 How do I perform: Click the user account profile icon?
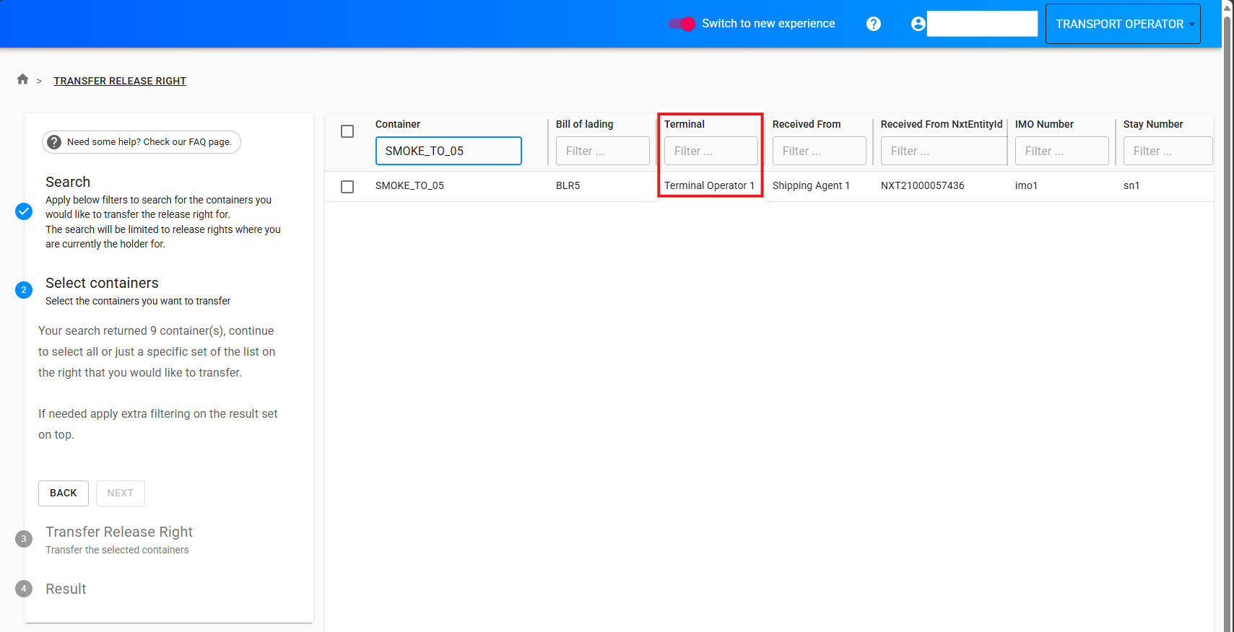point(918,24)
